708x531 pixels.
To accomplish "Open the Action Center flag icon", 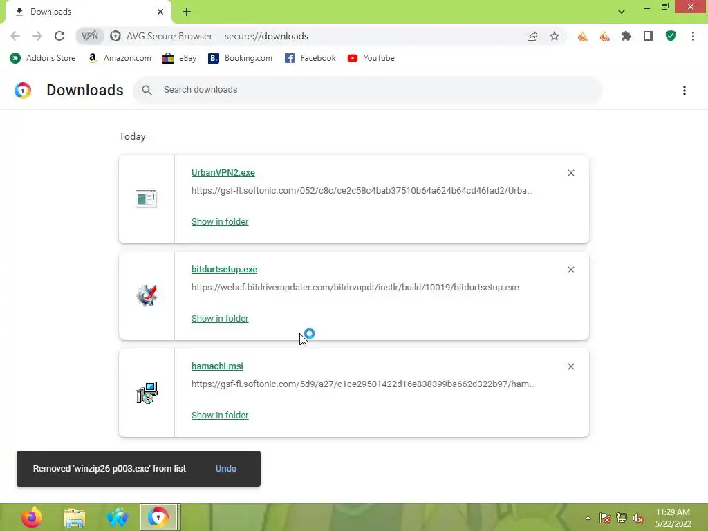I will (605, 518).
